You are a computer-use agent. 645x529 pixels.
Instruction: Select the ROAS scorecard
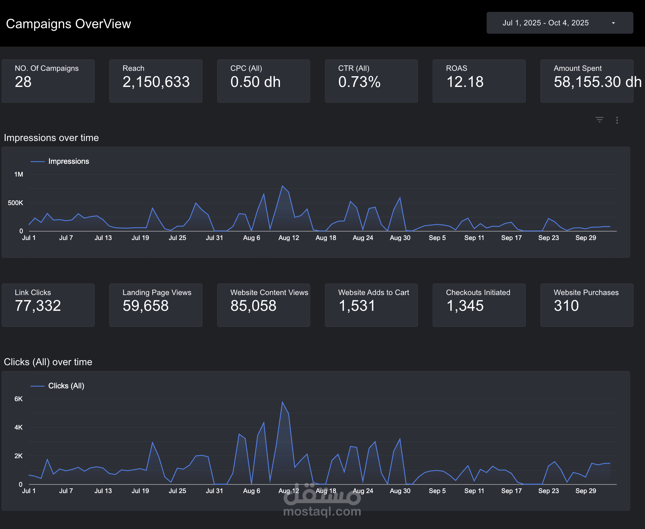coord(479,81)
